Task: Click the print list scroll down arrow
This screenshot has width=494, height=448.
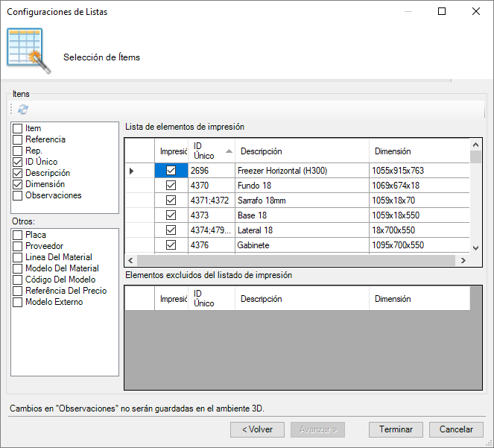Action: 475,248
